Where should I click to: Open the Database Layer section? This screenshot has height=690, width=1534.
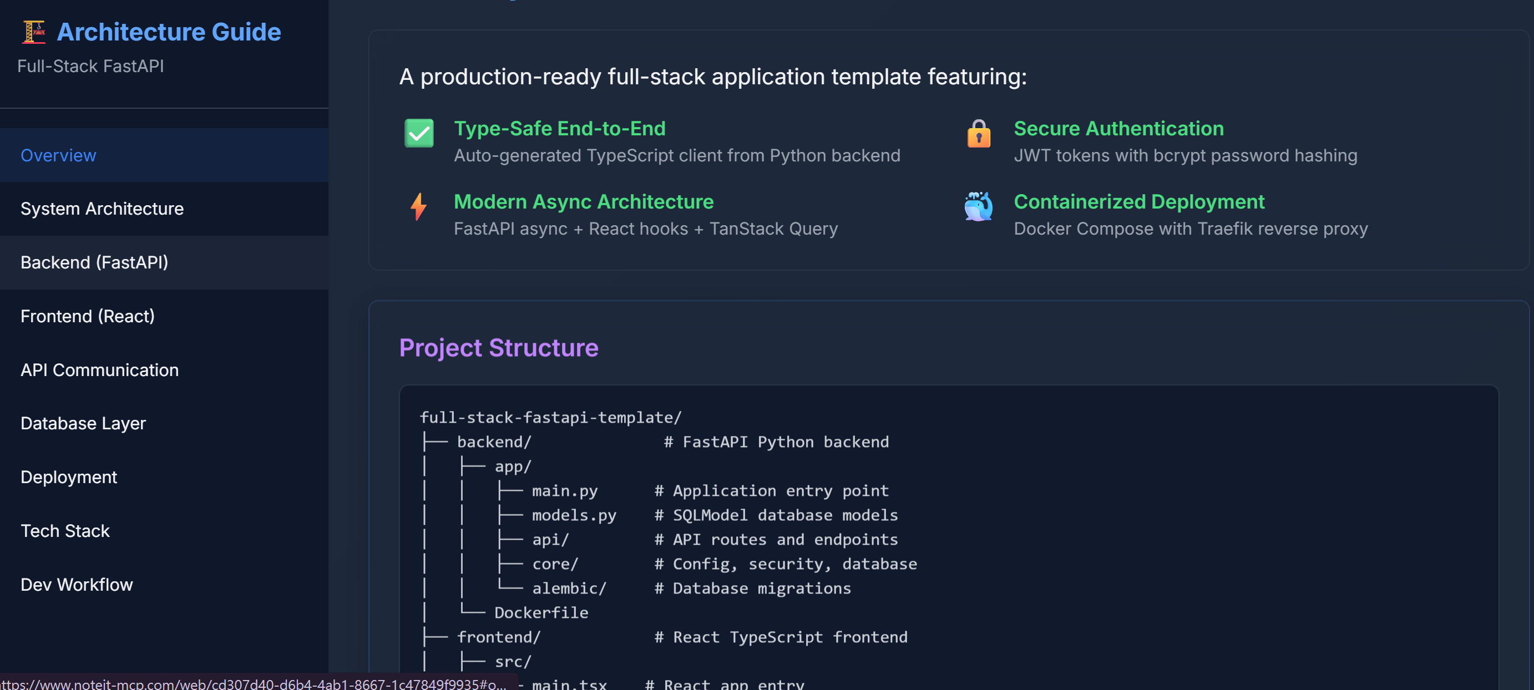click(x=83, y=423)
